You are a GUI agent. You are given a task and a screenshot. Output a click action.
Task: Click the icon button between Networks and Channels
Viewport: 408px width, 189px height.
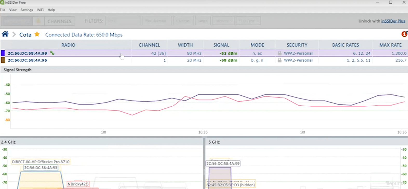point(38,21)
